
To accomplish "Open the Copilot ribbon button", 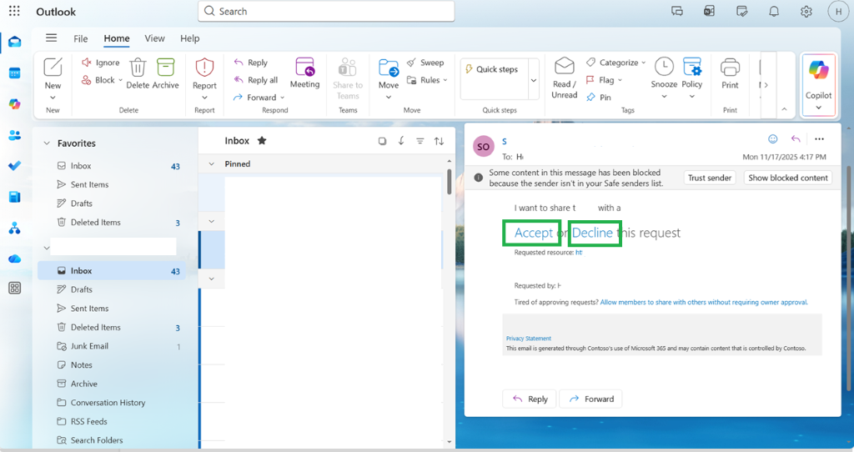I will pos(819,85).
